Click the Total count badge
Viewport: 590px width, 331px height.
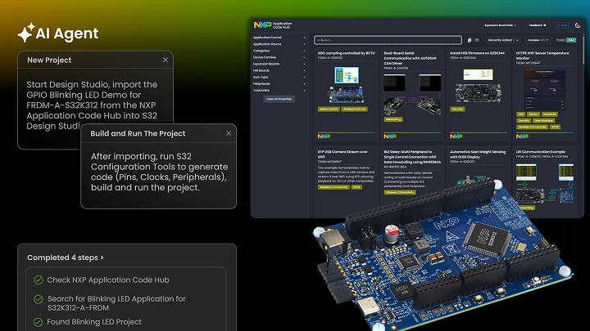[x=572, y=40]
